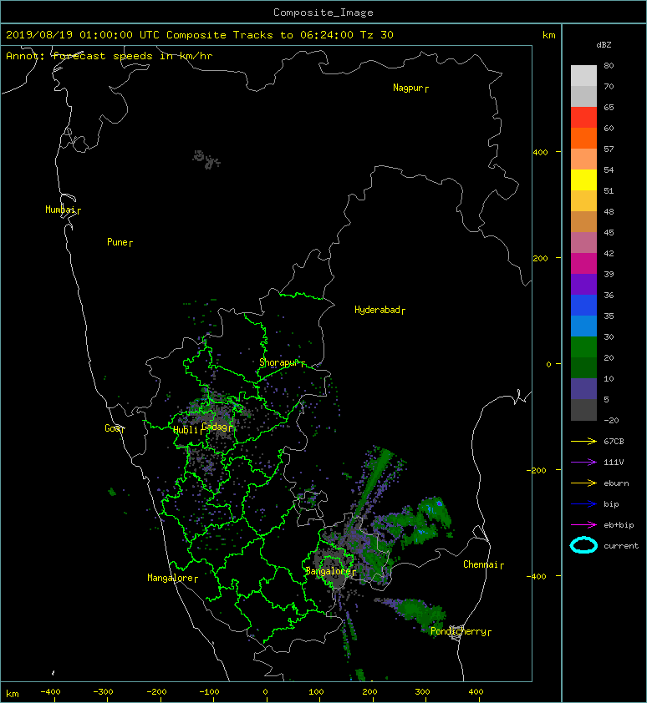The height and width of the screenshot is (703, 647).
Task: Select the magenta swatch below 42 dBZ
Action: pos(583,264)
